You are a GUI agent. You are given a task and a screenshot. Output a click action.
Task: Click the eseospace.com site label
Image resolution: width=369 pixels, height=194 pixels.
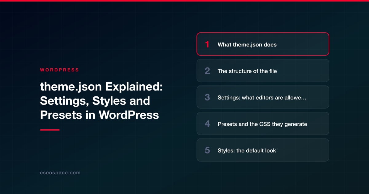coord(60,173)
